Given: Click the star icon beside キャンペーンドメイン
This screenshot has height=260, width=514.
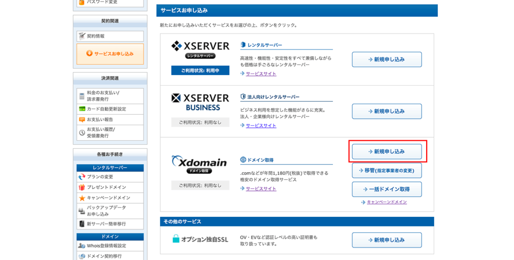Looking at the screenshot, I should pos(82,198).
